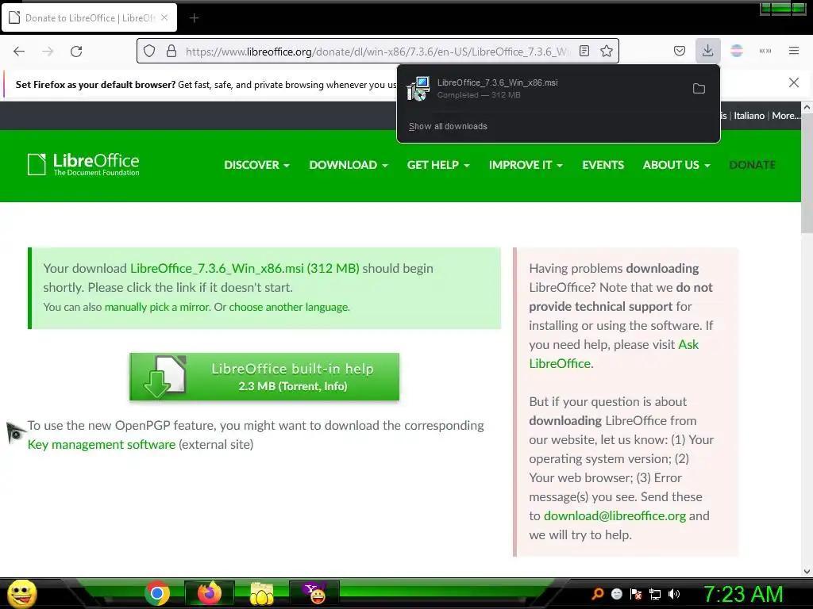Click the speaker volume tray icon
The height and width of the screenshot is (609, 813).
(x=674, y=594)
